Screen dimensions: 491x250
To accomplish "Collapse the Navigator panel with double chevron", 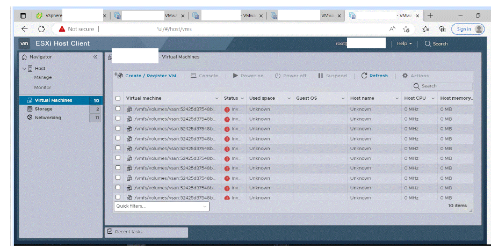I will coord(95,57).
